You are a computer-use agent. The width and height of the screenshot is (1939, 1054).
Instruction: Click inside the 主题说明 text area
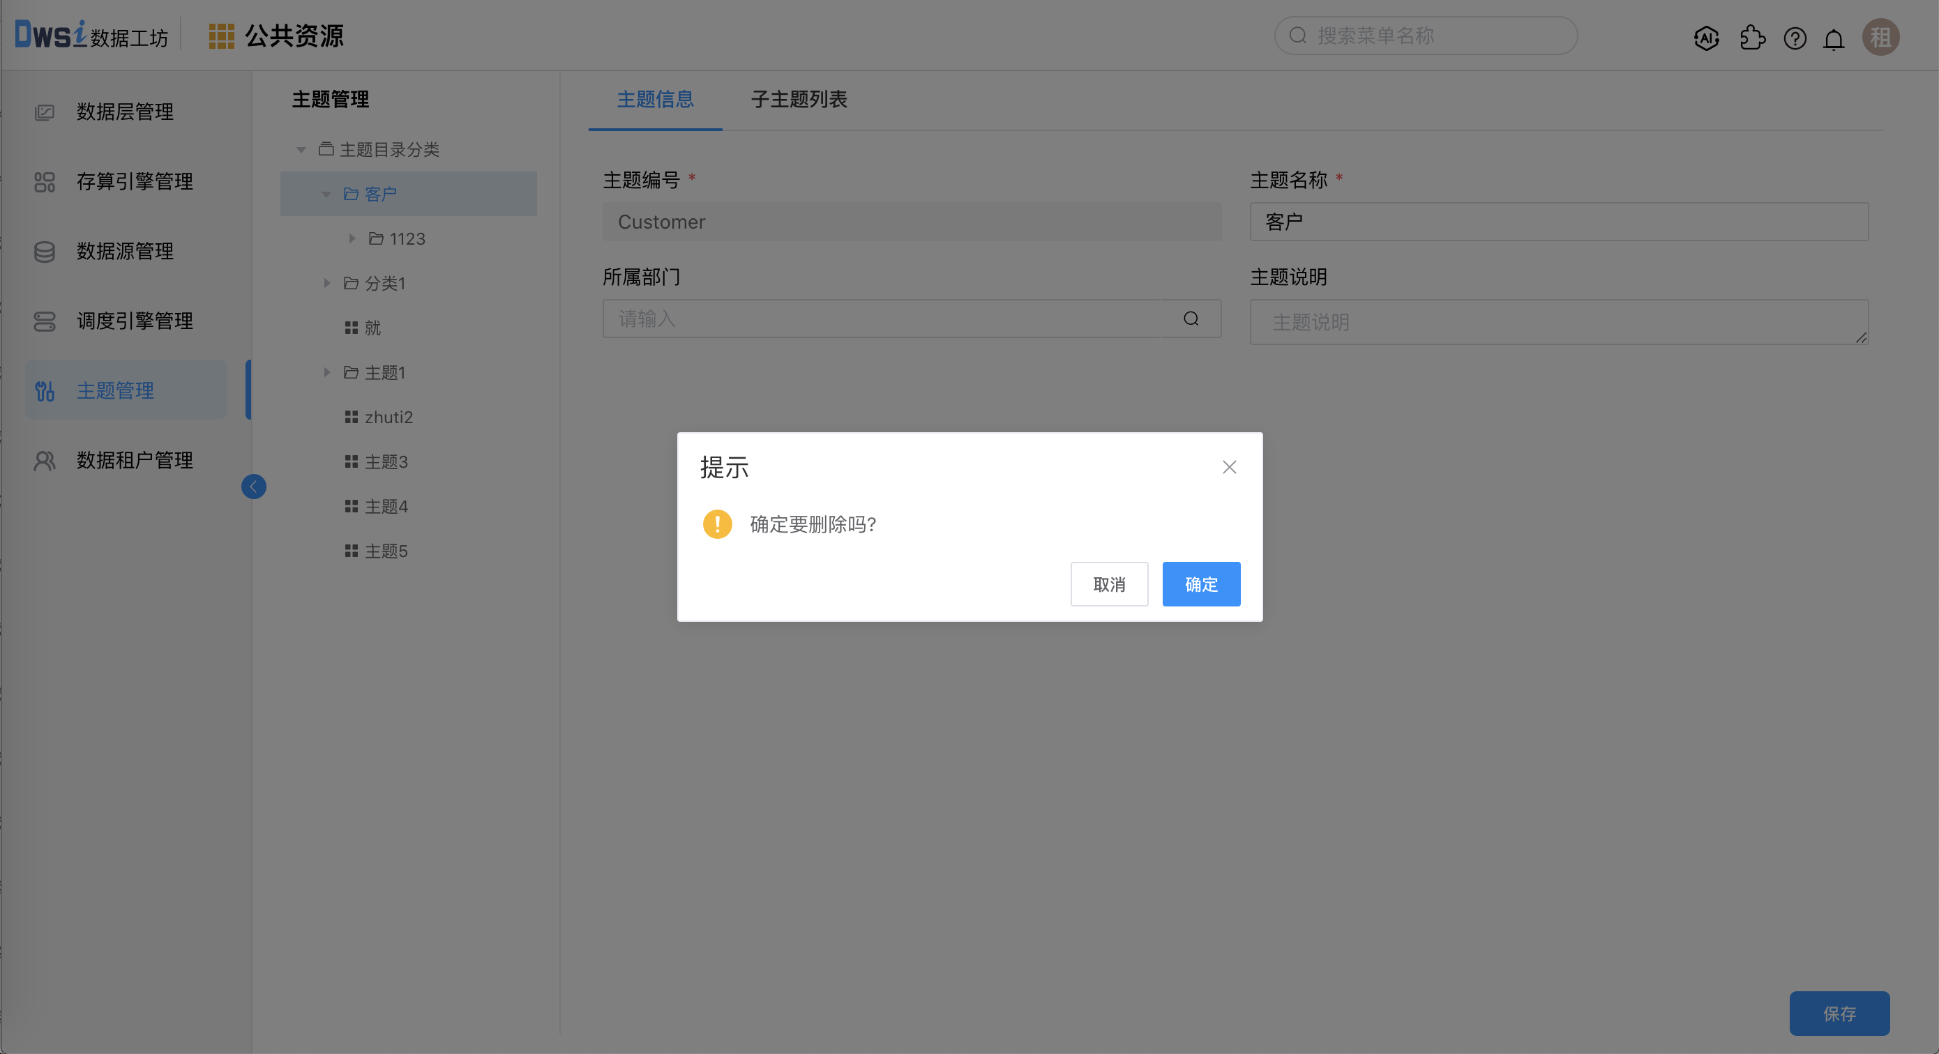click(1558, 322)
